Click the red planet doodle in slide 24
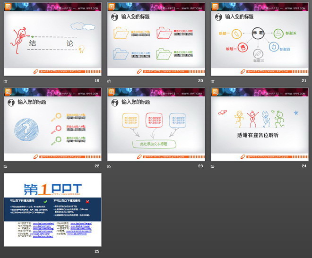 coord(223,112)
